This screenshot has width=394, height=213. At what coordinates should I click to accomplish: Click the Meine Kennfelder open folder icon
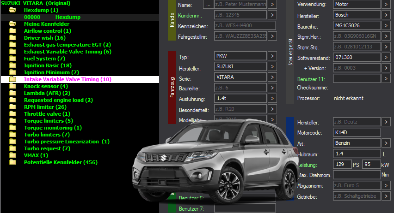[x=12, y=24]
